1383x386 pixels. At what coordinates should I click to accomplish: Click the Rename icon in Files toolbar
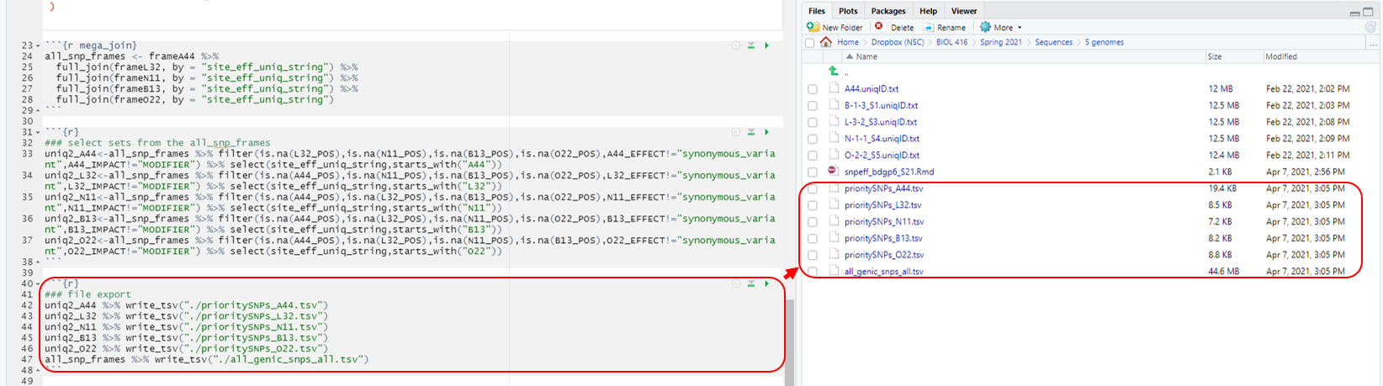coord(929,27)
